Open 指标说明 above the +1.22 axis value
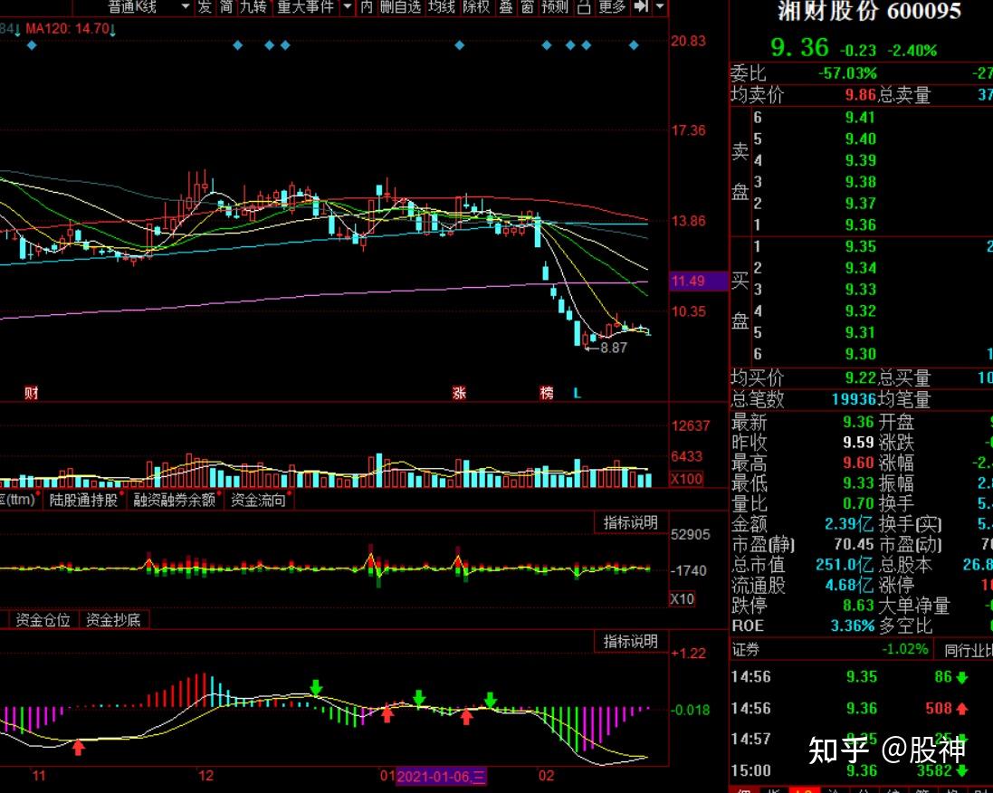The image size is (993, 793). [630, 641]
